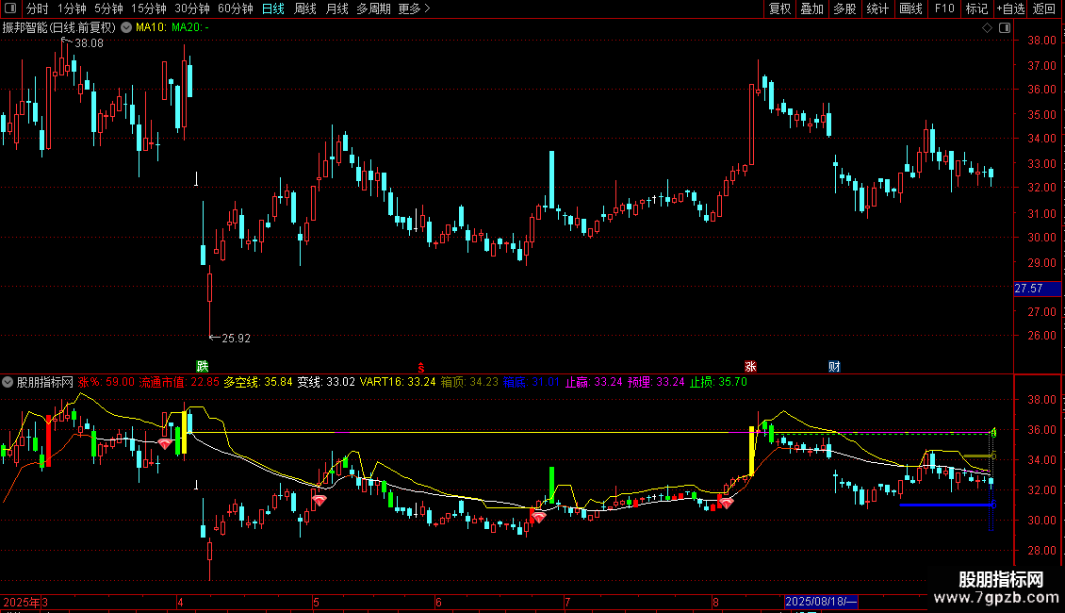Click the 复权 button
Screen dimensions: 1065x613
click(x=779, y=8)
